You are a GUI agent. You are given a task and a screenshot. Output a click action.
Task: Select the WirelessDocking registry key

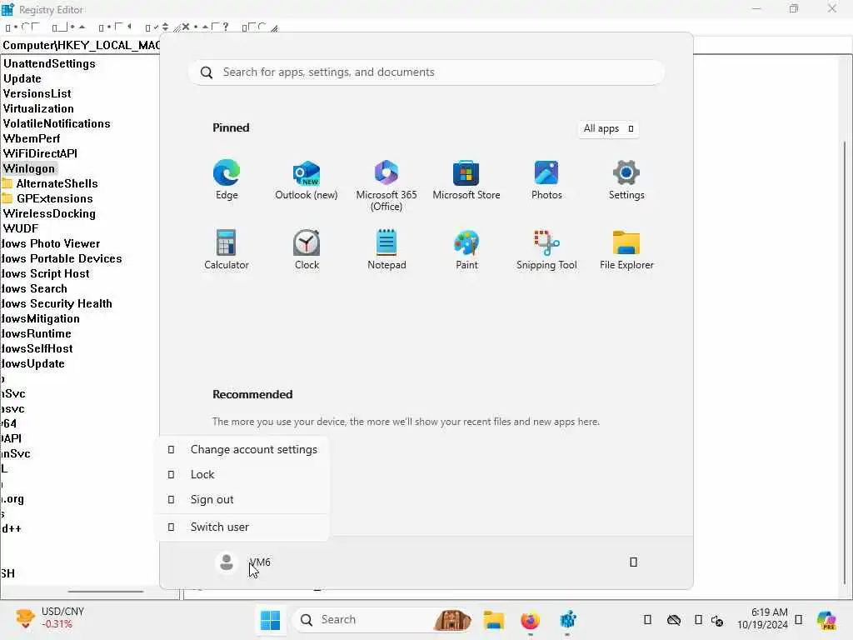point(49,214)
